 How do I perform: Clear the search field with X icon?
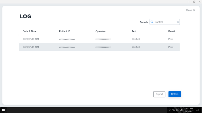tap(178, 22)
